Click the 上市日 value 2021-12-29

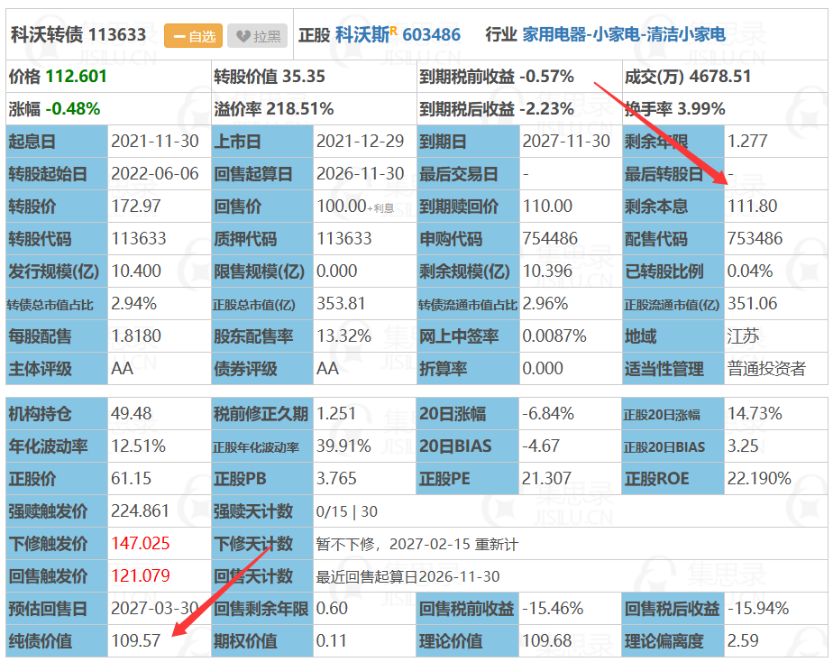point(361,142)
